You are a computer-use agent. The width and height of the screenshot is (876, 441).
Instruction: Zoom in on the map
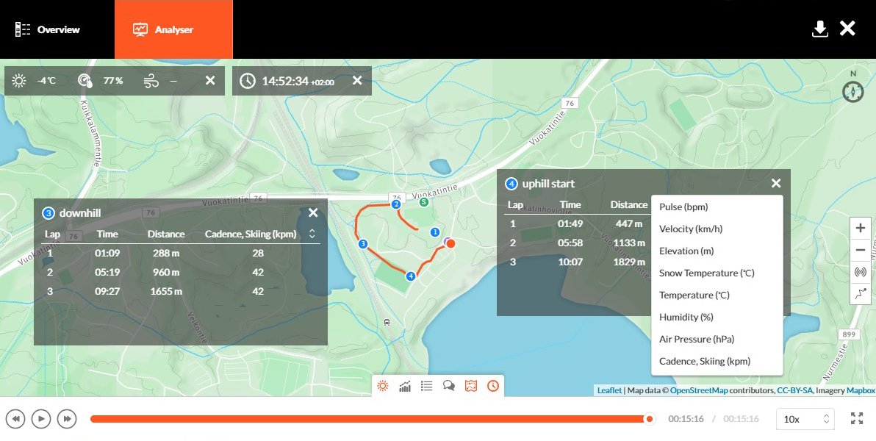click(861, 228)
